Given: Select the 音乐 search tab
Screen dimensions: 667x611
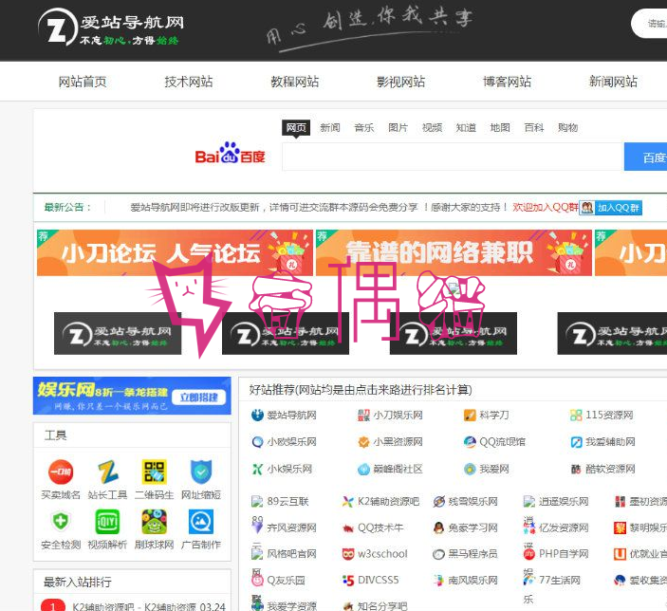Looking at the screenshot, I should (364, 128).
